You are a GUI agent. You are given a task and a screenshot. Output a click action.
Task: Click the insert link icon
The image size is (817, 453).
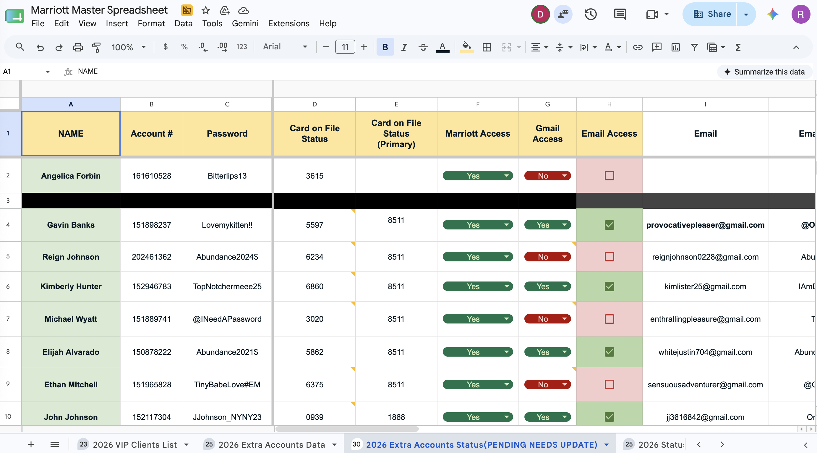click(638, 47)
